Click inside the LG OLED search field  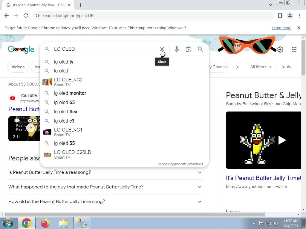tap(105, 49)
